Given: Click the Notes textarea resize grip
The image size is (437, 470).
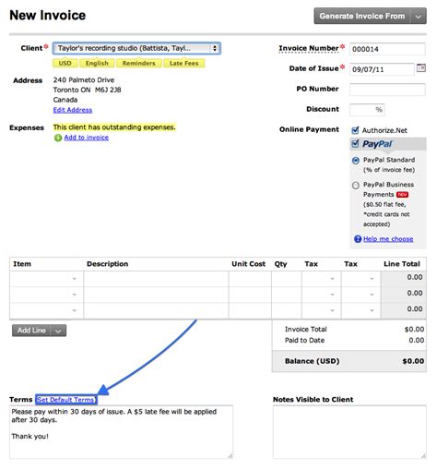Looking at the screenshot, I should click(x=423, y=456).
